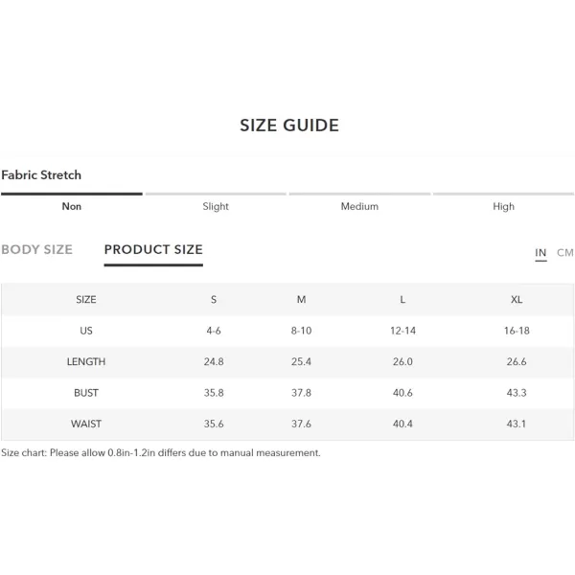Select IN as measurement unit

click(540, 253)
